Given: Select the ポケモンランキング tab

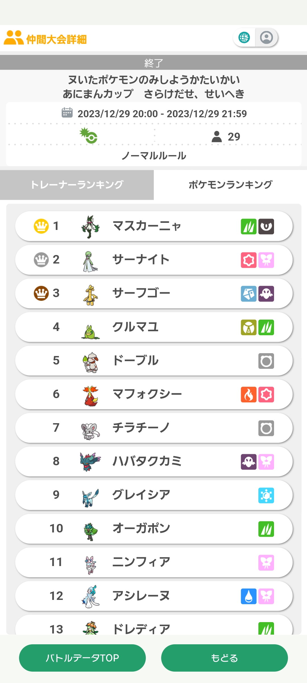Looking at the screenshot, I should [x=230, y=185].
